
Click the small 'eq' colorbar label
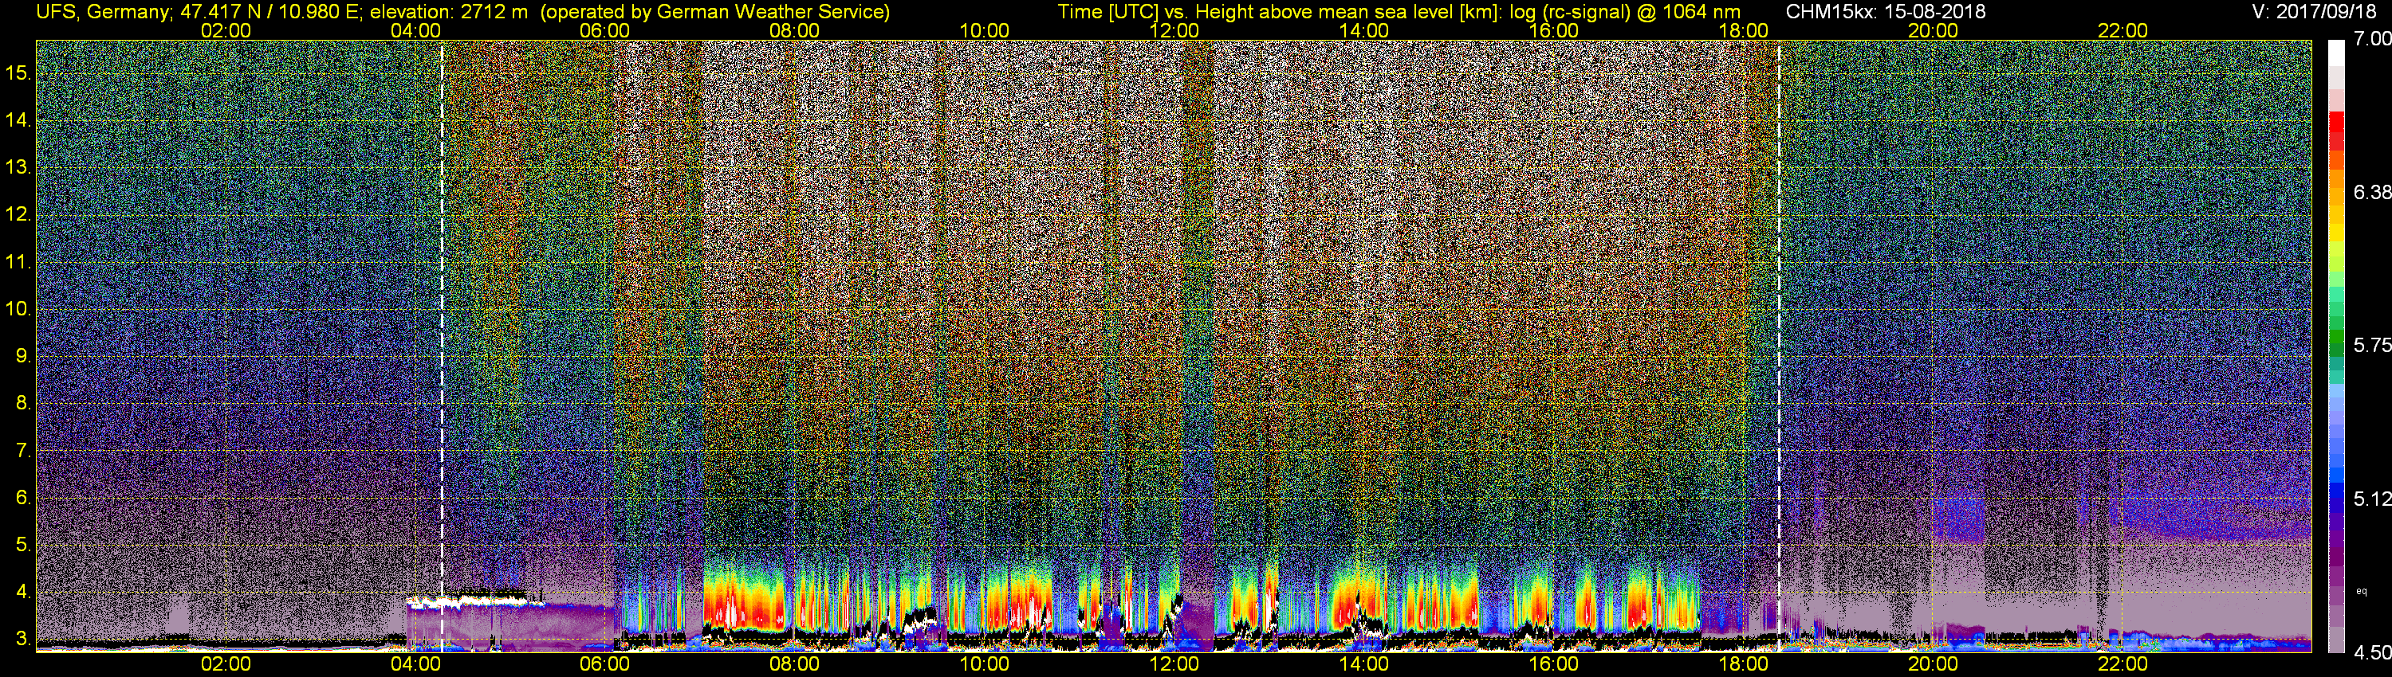pyautogui.click(x=2362, y=591)
